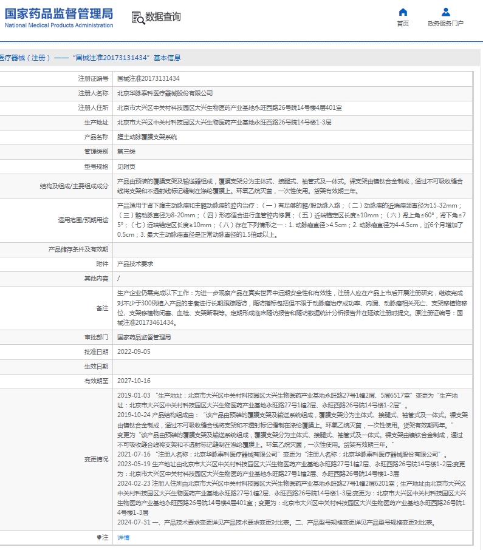483x550 pixels.
Task: Click the 产品储存条件及有效期 label
Action: 78,250
